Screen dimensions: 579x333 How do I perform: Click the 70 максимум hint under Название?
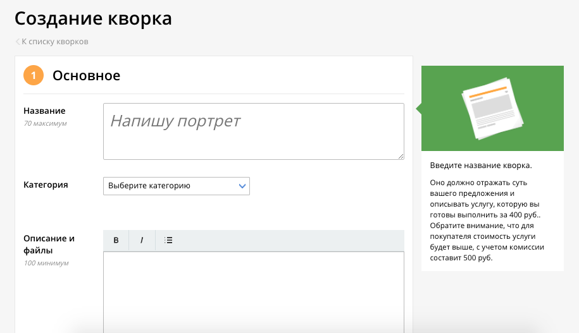point(45,123)
